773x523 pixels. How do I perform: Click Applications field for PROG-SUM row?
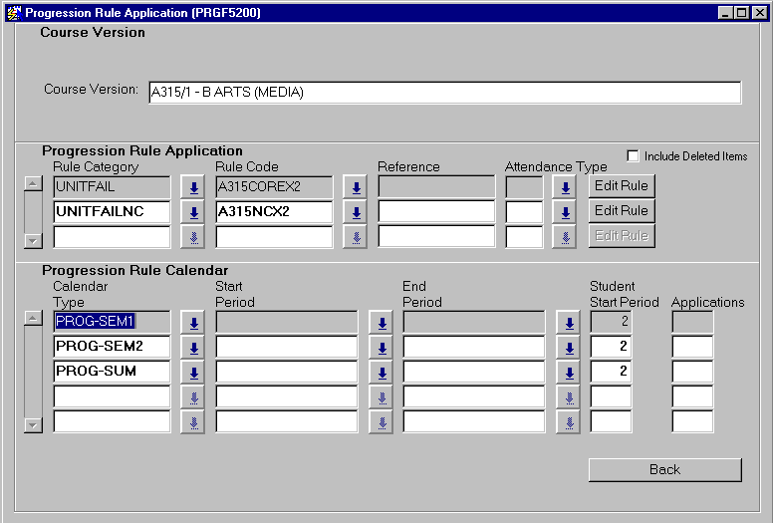(x=692, y=372)
